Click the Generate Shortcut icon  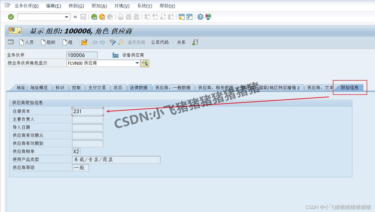189,17
